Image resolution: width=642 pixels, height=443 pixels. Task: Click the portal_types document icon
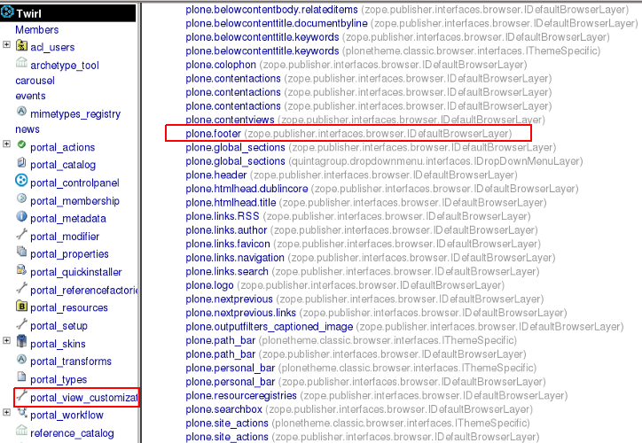21,377
